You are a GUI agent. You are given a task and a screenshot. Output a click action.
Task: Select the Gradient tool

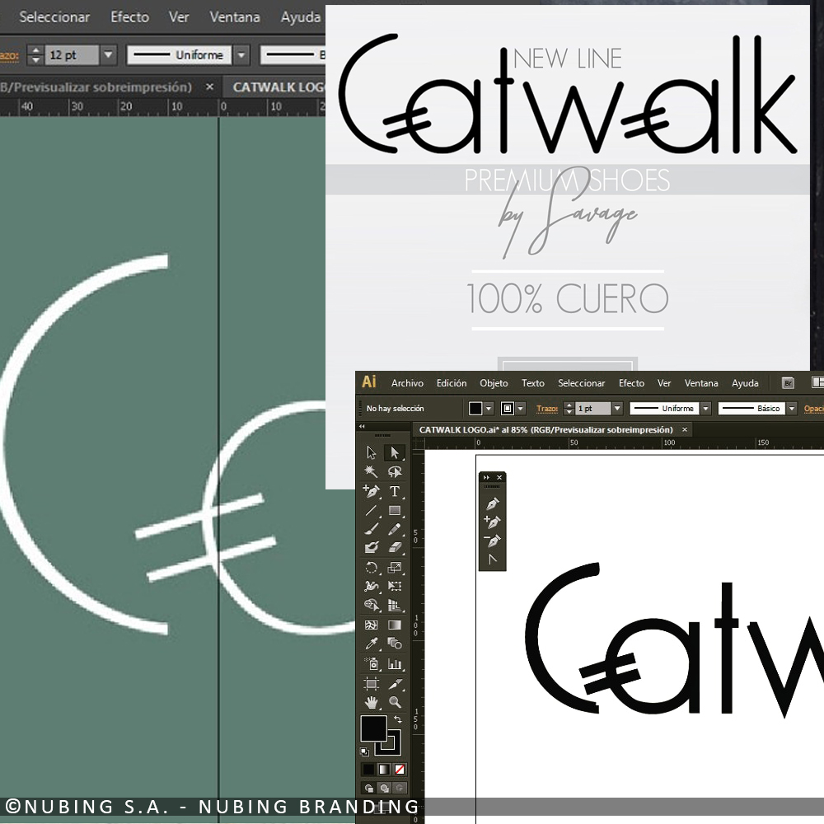pos(395,625)
